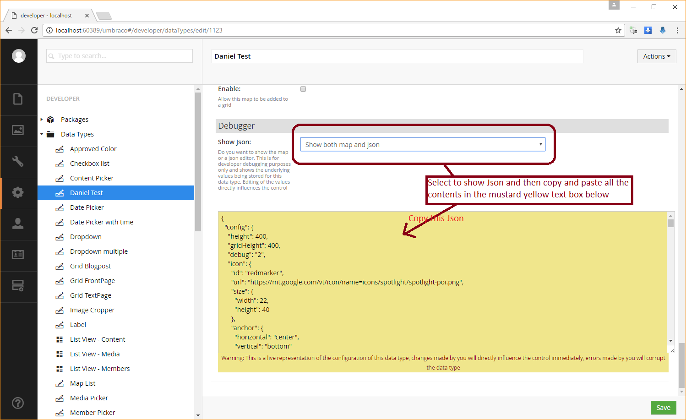
Task: Click the user avatar icon
Action: pos(19,56)
